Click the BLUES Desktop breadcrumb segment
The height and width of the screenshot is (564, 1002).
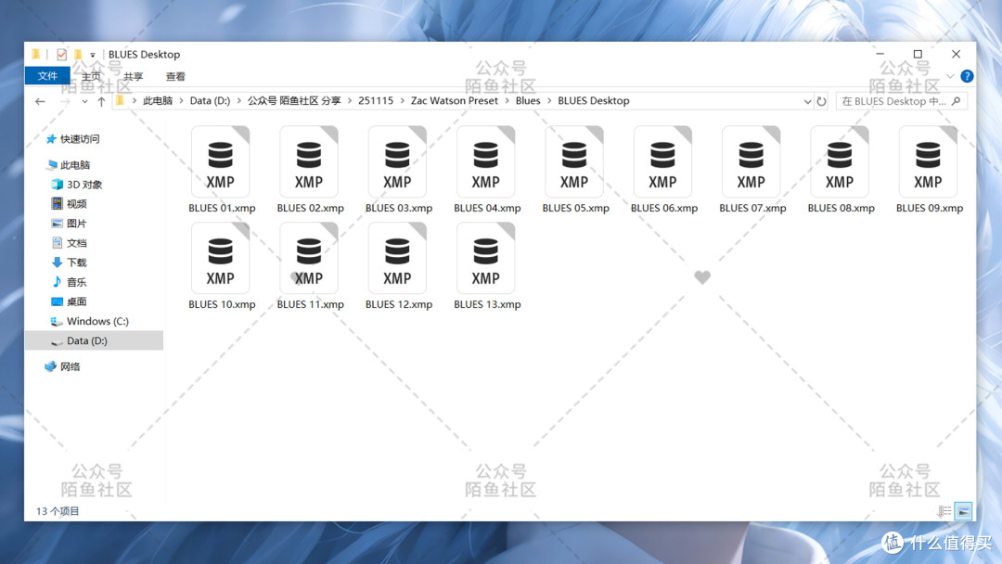tap(594, 101)
